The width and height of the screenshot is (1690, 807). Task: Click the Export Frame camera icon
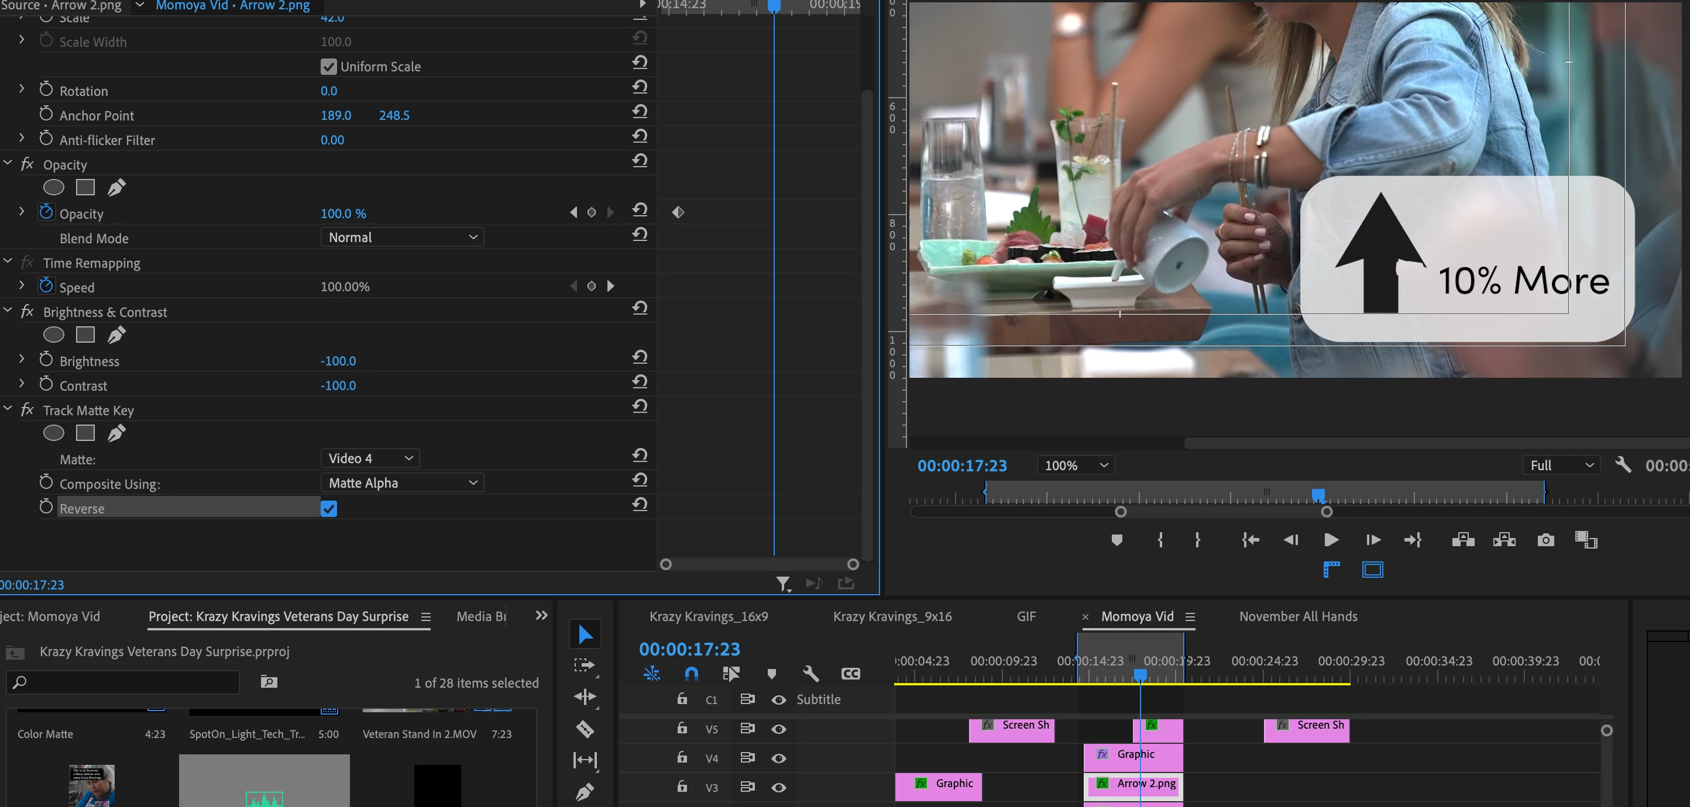click(1545, 540)
